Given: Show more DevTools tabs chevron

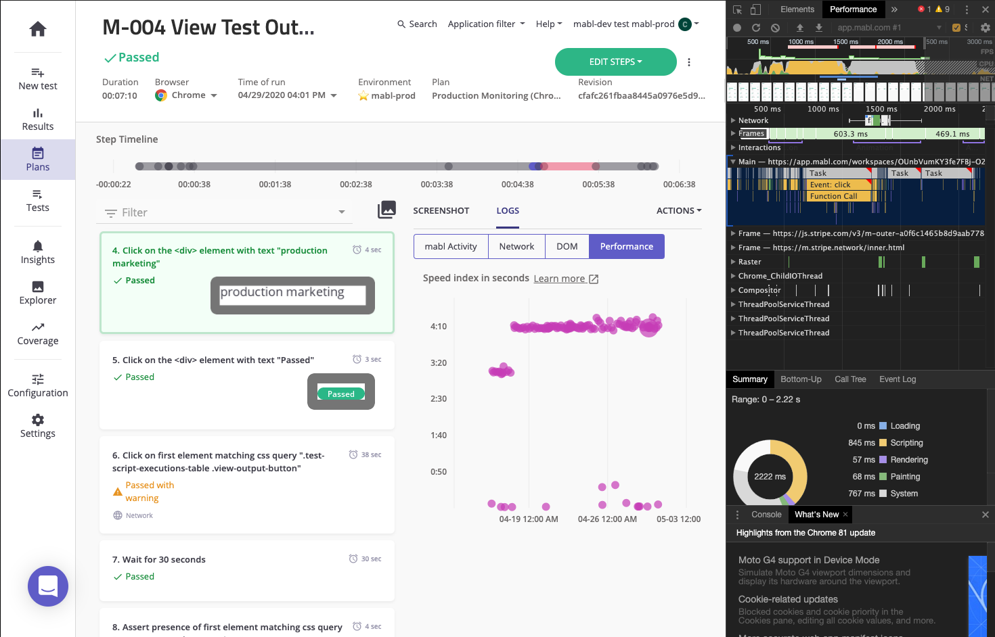Looking at the screenshot, I should [x=894, y=9].
